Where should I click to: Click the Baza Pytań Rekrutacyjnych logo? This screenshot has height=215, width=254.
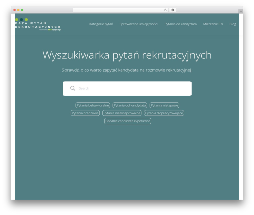pyautogui.click(x=38, y=24)
